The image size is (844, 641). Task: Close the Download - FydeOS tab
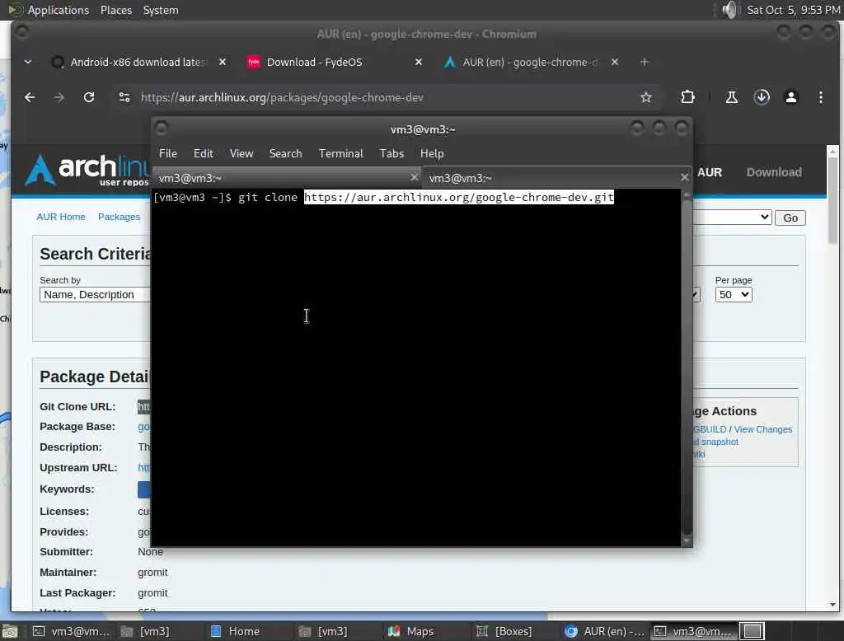pos(418,62)
